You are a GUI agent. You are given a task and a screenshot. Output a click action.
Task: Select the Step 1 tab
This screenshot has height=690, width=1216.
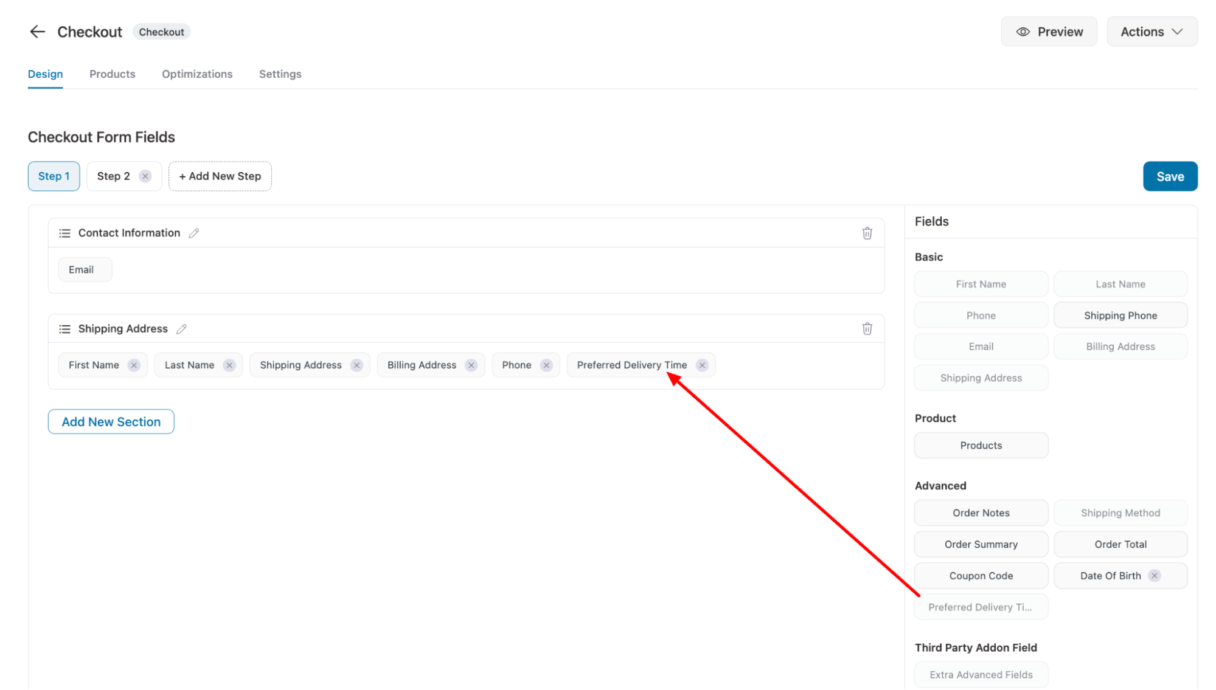(54, 176)
